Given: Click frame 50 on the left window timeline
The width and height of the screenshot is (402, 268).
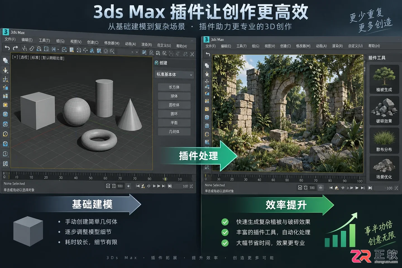Looking at the screenshot, I should tap(90, 178).
